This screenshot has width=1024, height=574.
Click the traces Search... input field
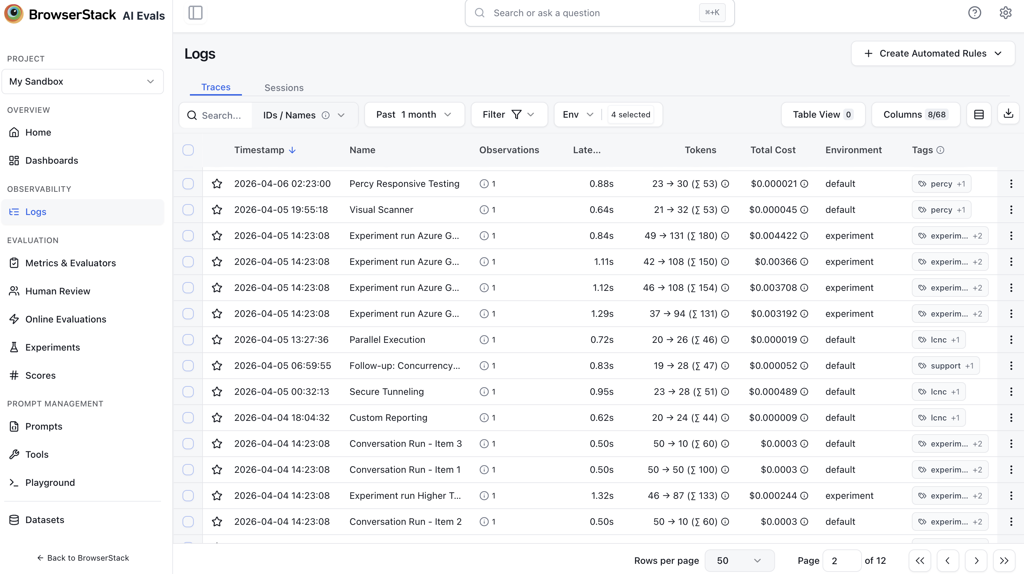coord(216,115)
